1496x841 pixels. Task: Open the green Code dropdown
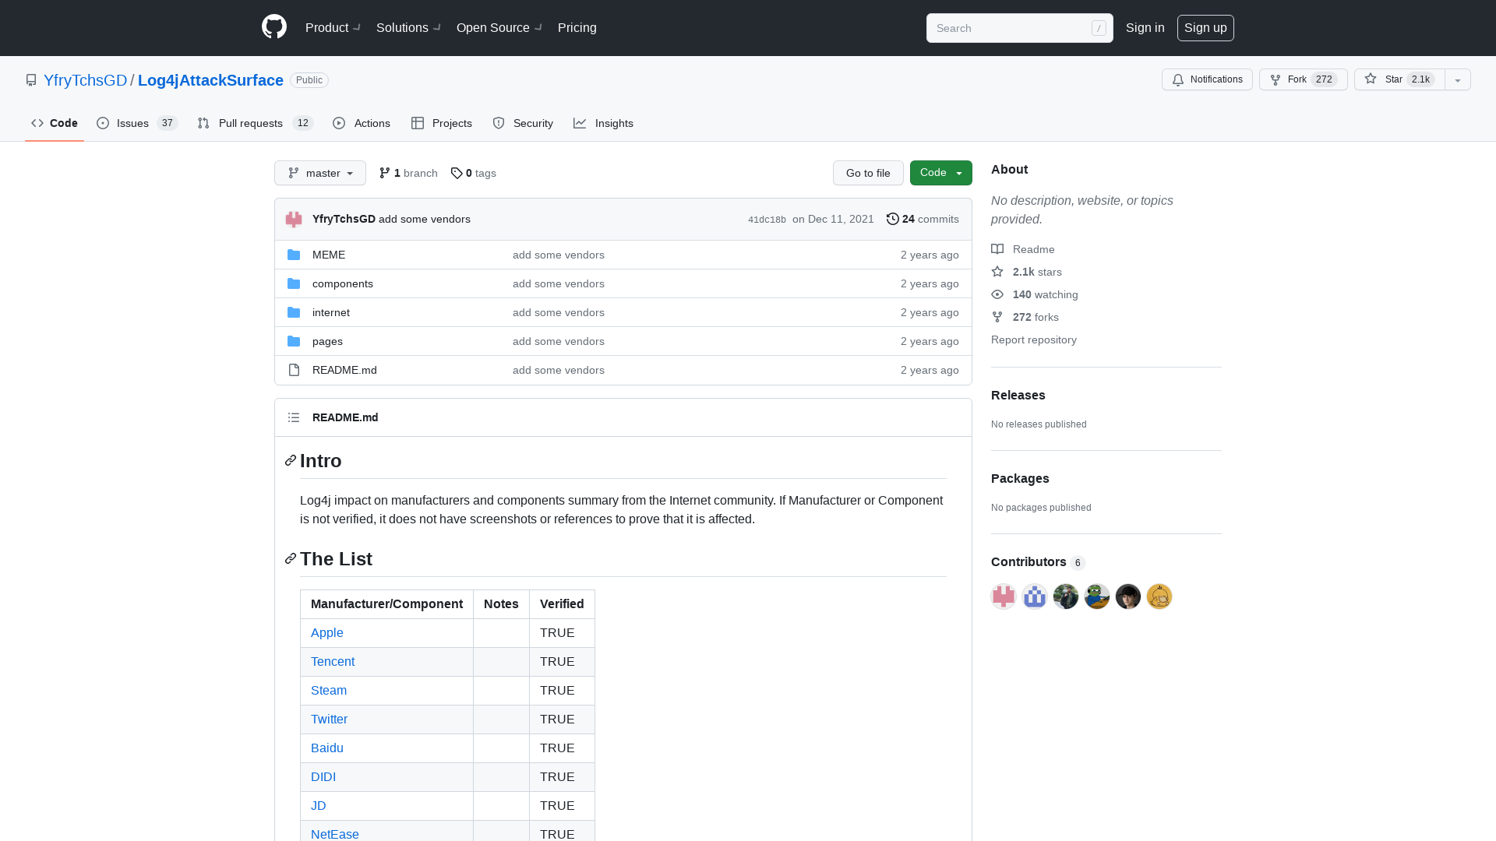click(941, 173)
